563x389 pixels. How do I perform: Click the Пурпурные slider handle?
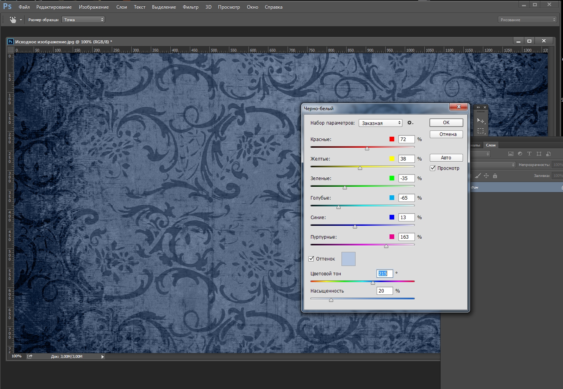point(386,246)
